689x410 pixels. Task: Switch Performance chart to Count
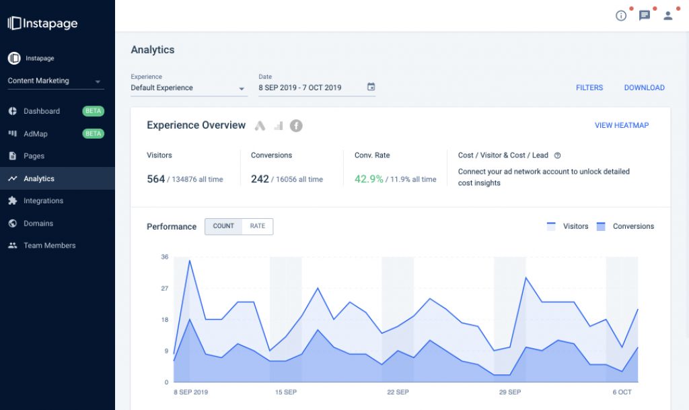tap(223, 226)
